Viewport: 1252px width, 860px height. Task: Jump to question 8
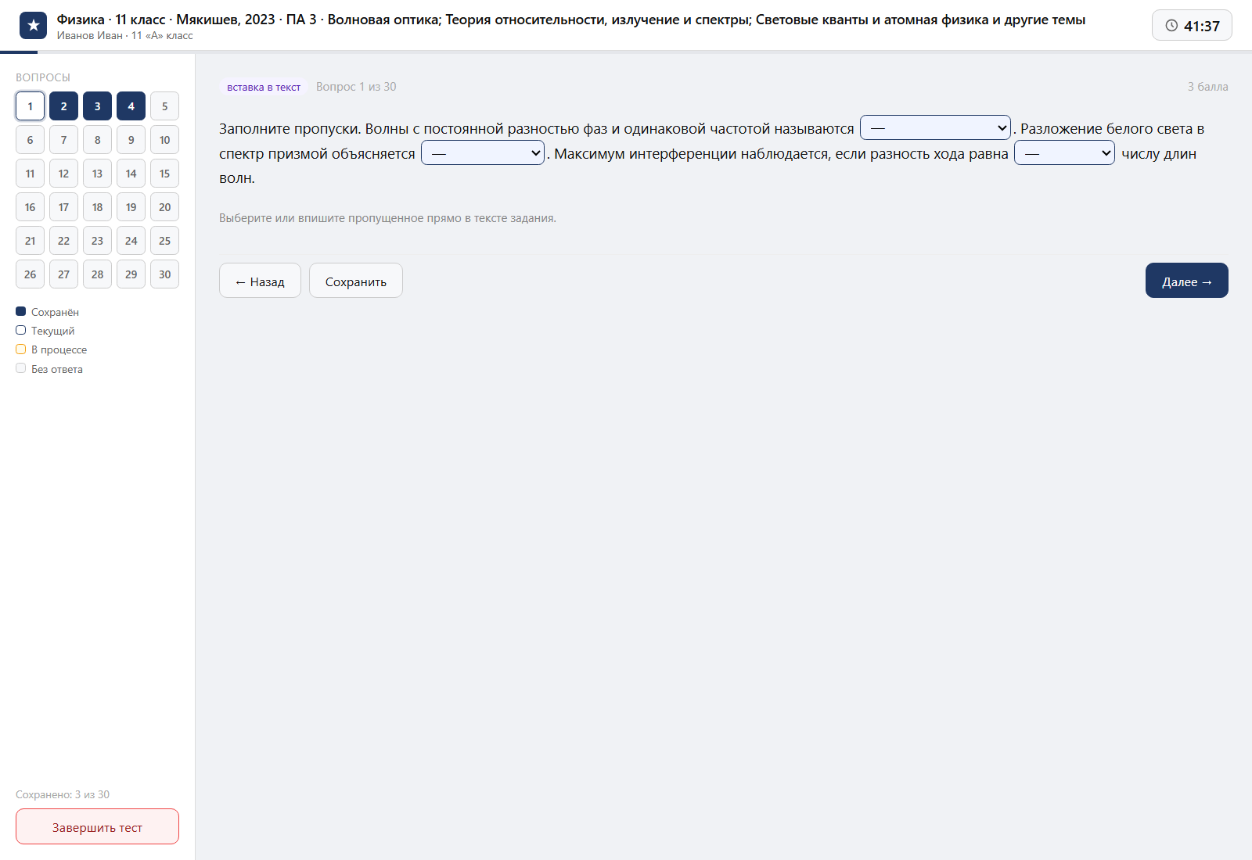97,140
